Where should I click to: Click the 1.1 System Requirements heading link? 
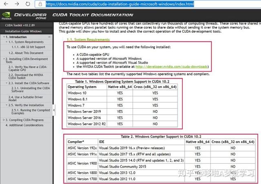(x=88, y=40)
